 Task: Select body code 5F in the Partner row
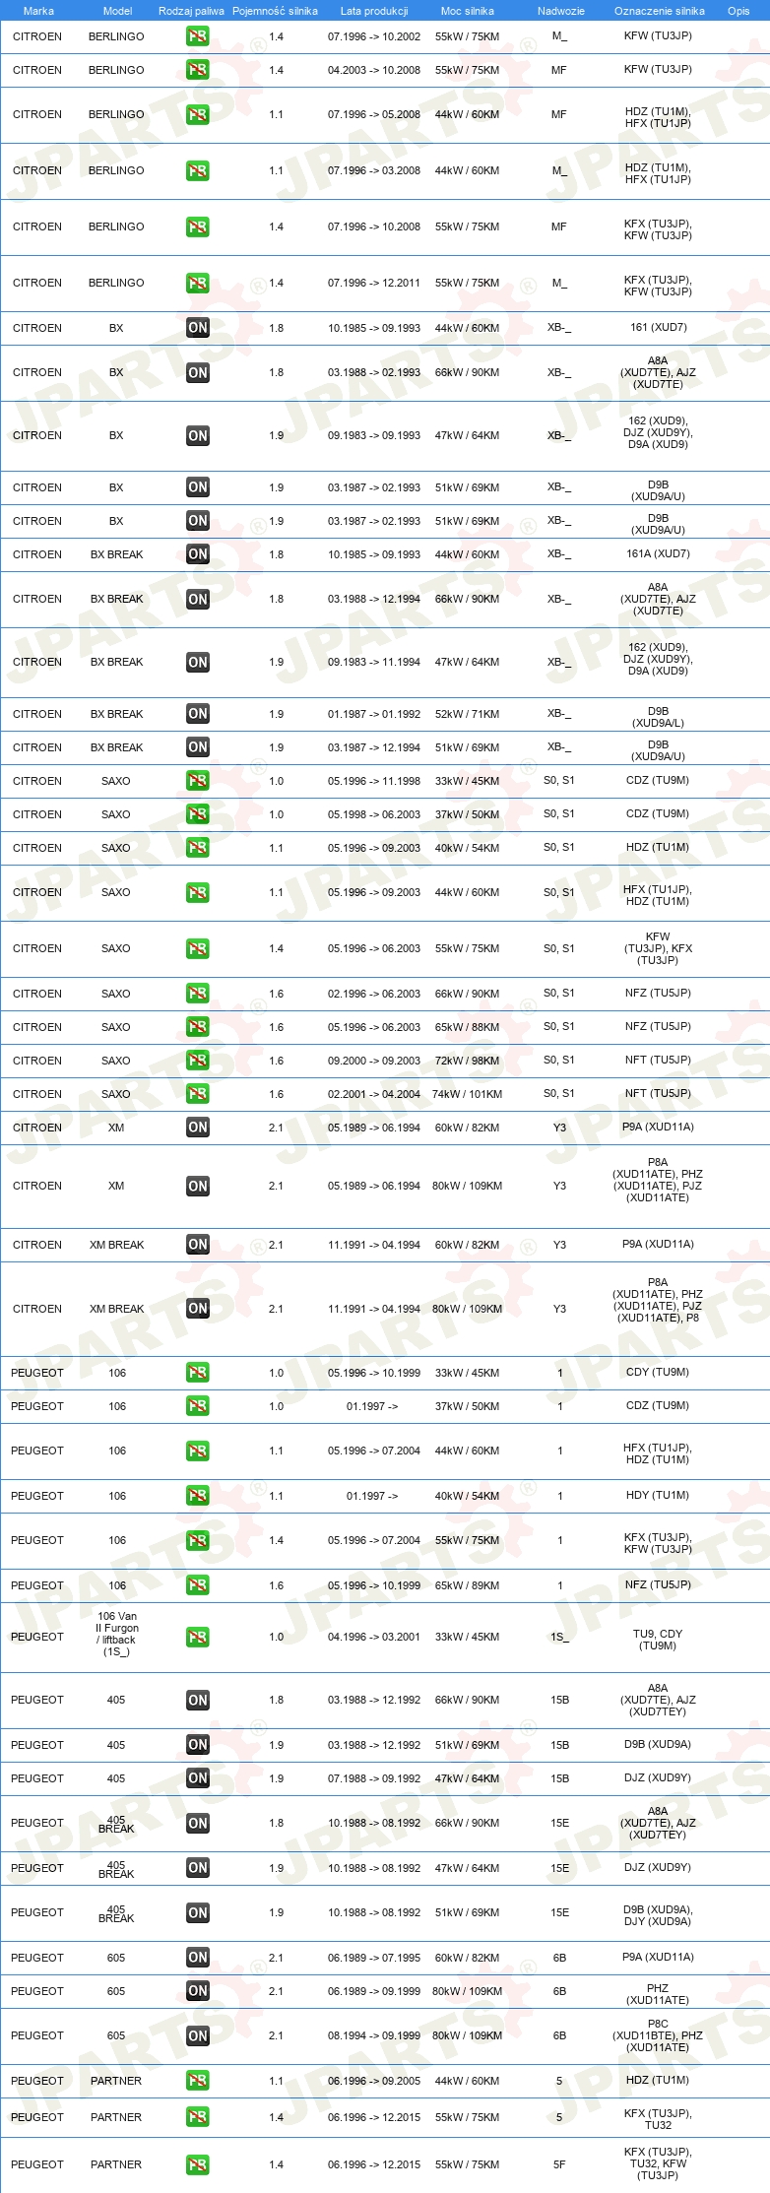[x=559, y=2164]
